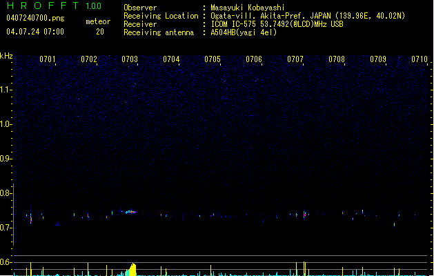Click the 'Observer' label

[140, 8]
